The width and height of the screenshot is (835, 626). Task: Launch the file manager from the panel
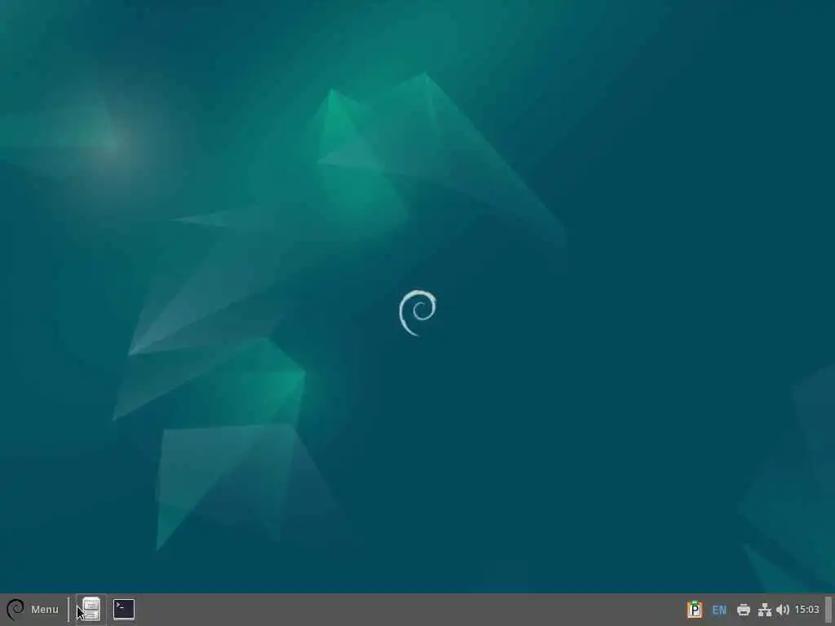91,610
